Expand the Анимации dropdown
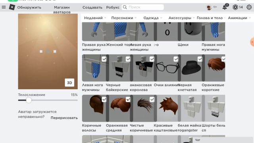Image resolution: width=254 pixels, height=143 pixels. [x=239, y=18]
